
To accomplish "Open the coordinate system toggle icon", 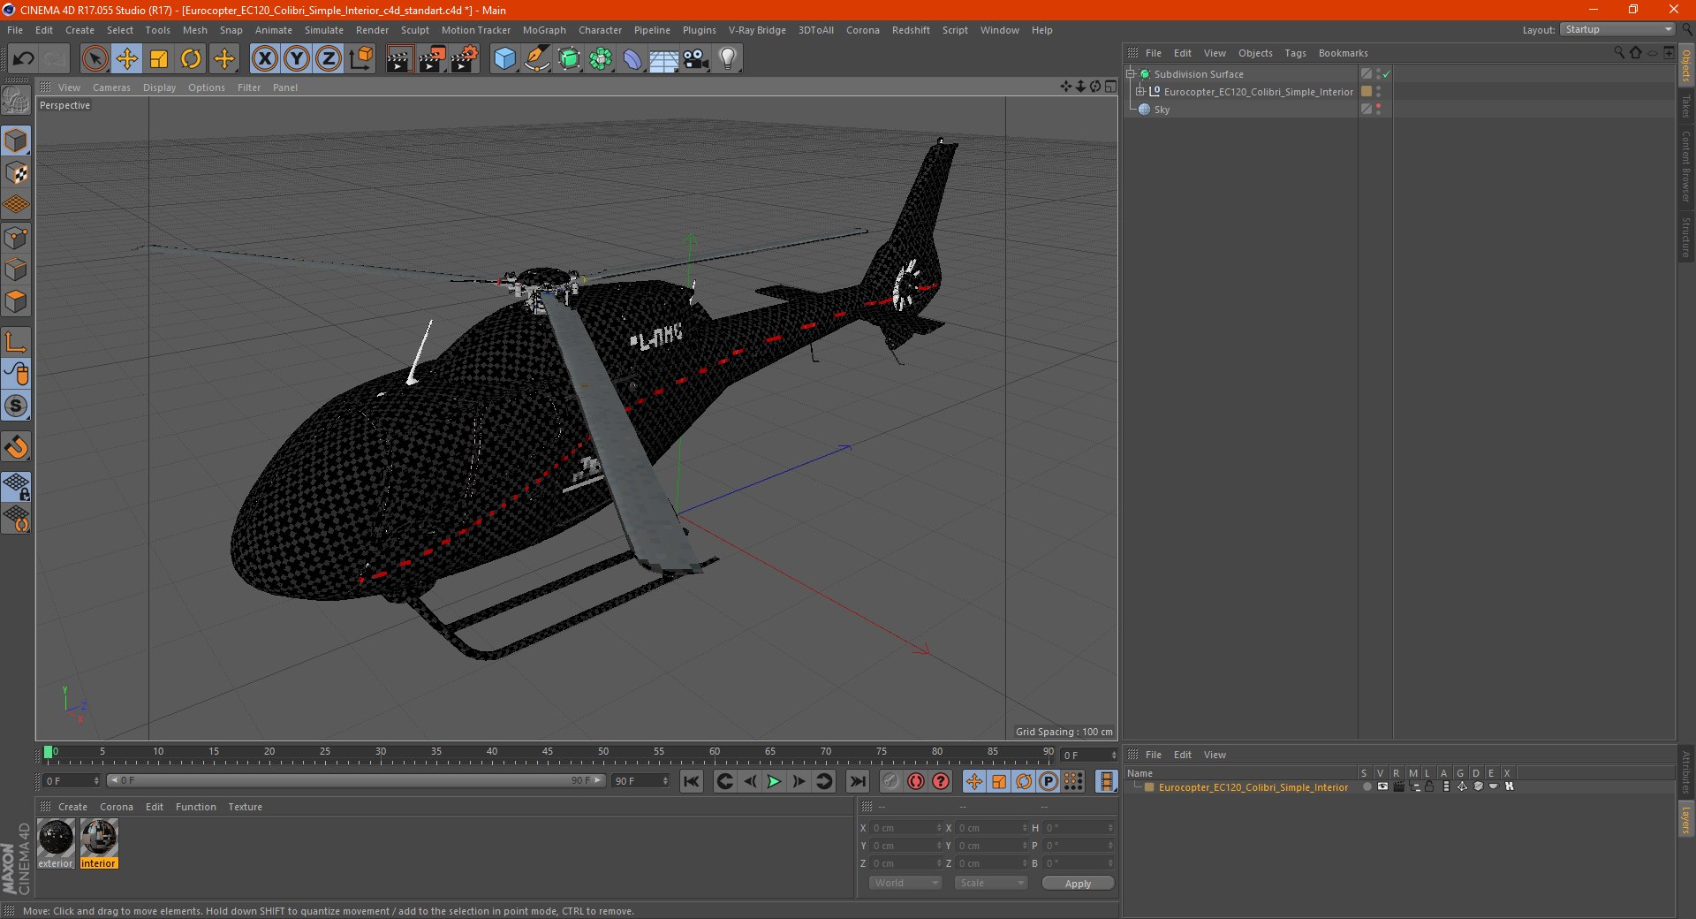I will pyautogui.click(x=360, y=59).
